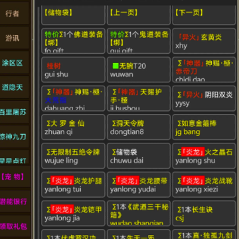Viewport: 239px width, 239px height.
Task: Select 惊神九刀 in the sidebar
Action: (x=15, y=137)
